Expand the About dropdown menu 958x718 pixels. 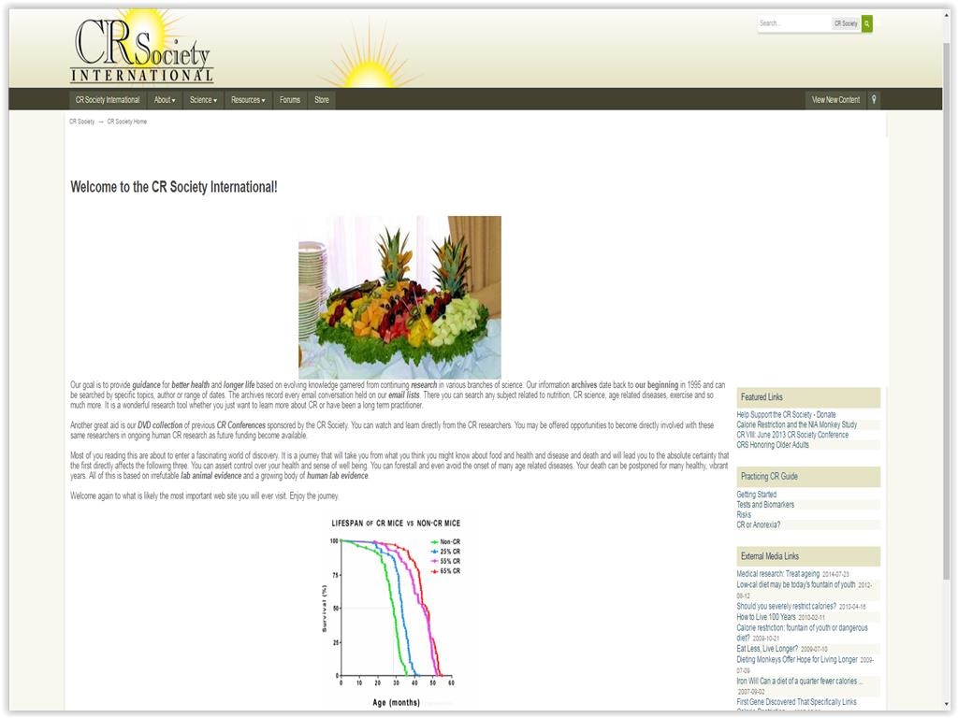(165, 99)
